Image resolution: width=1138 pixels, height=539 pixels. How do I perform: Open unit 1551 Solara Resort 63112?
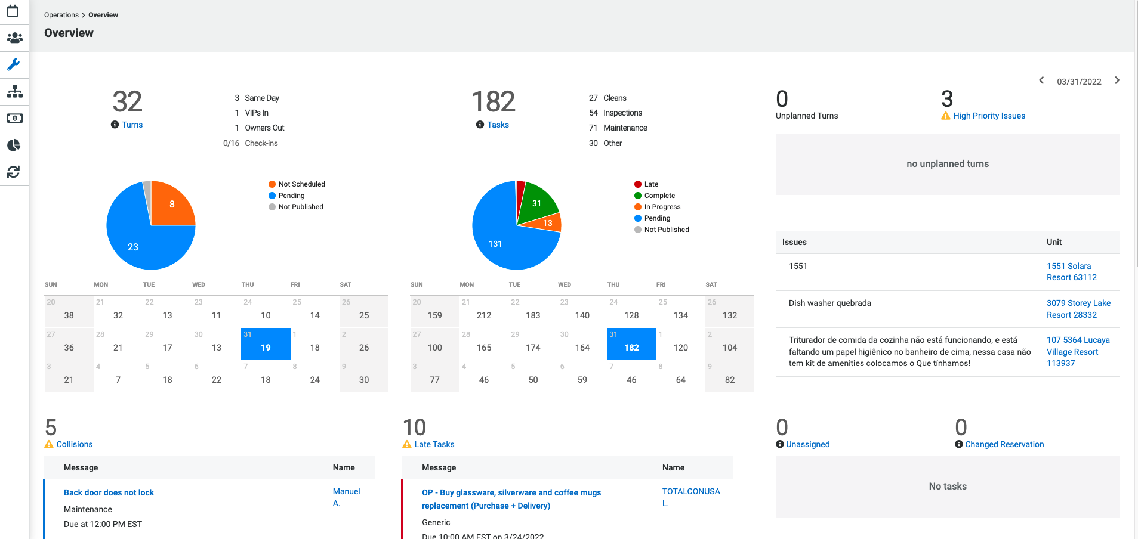tap(1072, 272)
